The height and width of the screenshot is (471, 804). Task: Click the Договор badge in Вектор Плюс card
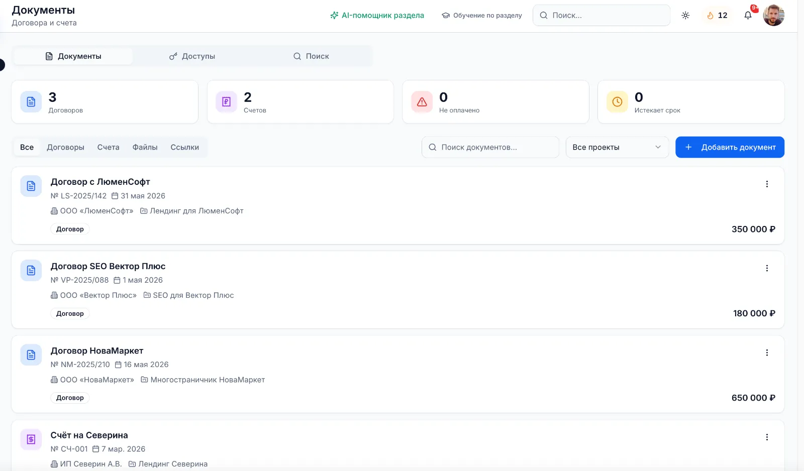70,313
